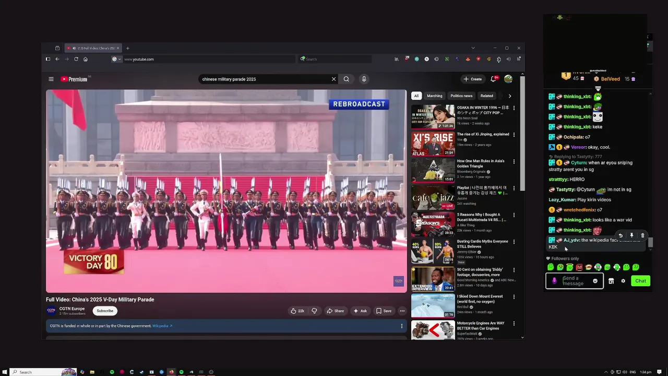Open YouTube notifications bell
Screen dimensions: 668x376
click(493, 79)
